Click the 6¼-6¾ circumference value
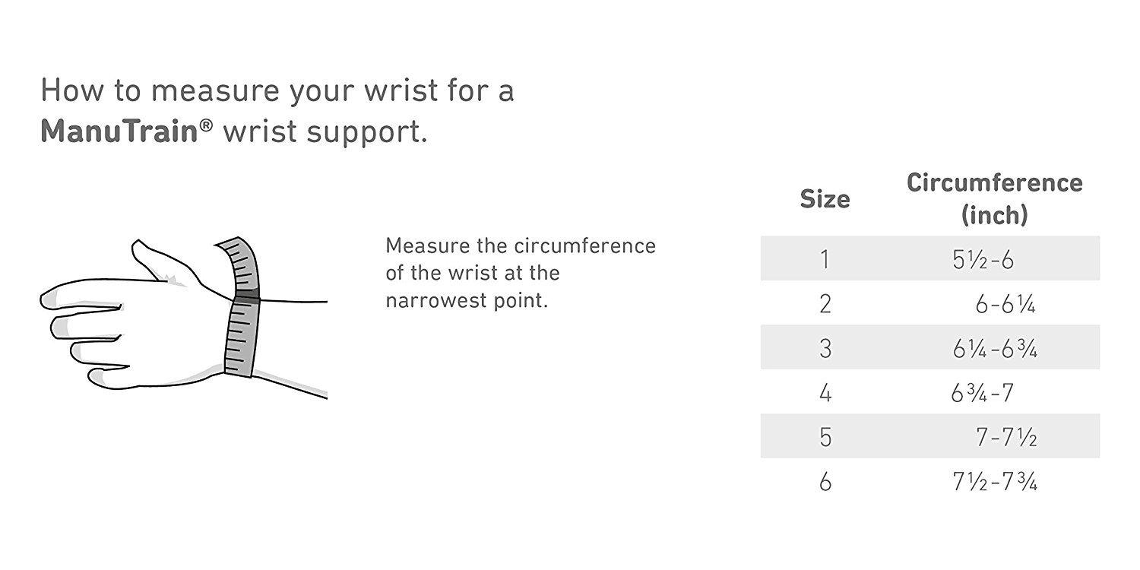 point(995,348)
